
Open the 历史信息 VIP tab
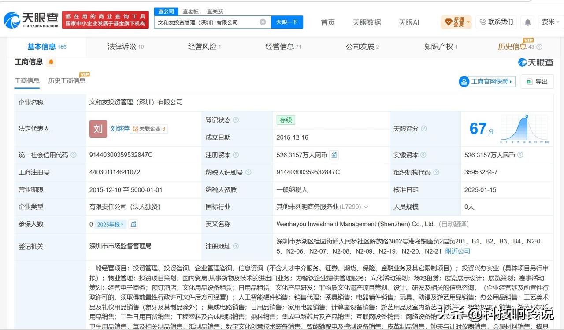516,47
